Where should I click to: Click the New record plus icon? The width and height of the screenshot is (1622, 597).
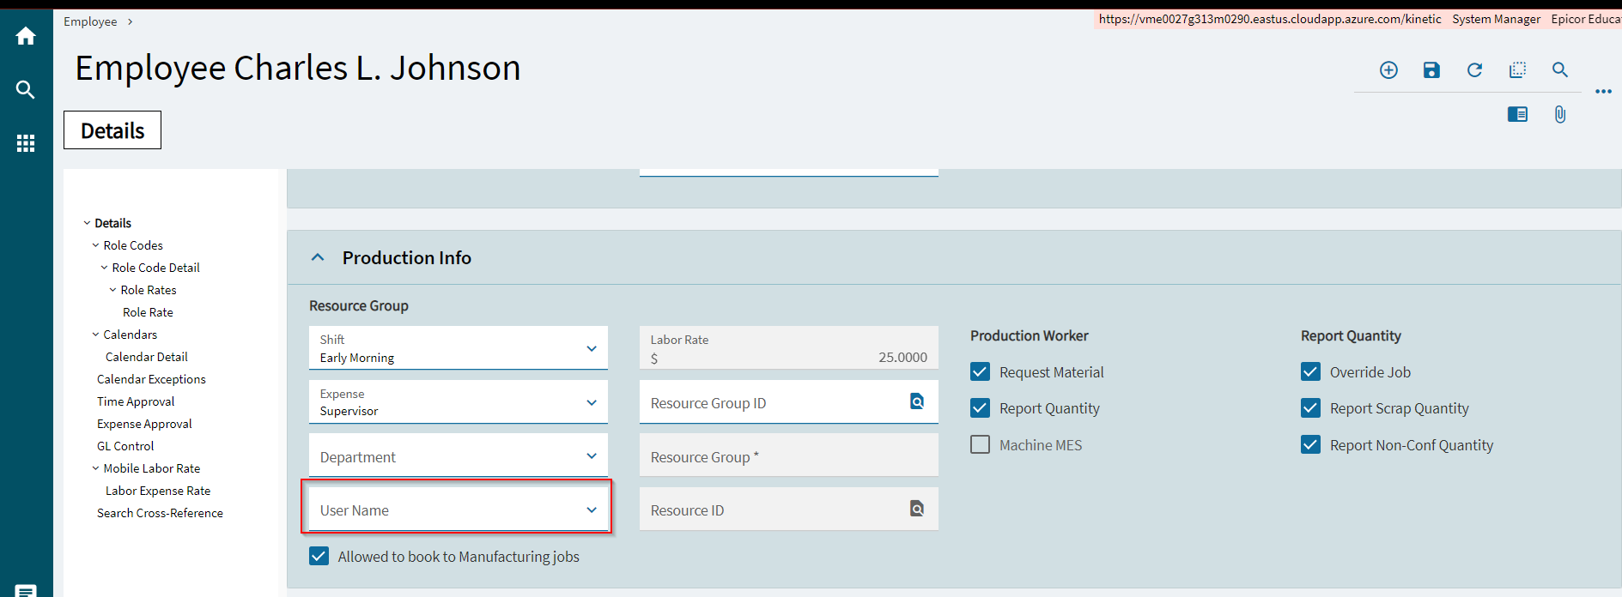[x=1388, y=70]
